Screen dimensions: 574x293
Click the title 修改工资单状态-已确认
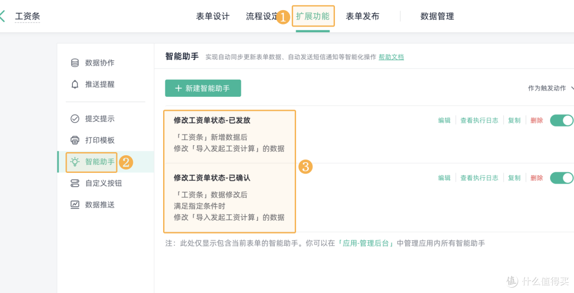(x=212, y=178)
